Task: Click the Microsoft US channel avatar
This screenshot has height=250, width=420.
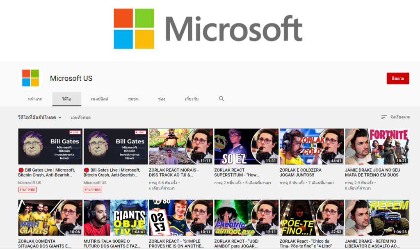Action: [x=30, y=78]
